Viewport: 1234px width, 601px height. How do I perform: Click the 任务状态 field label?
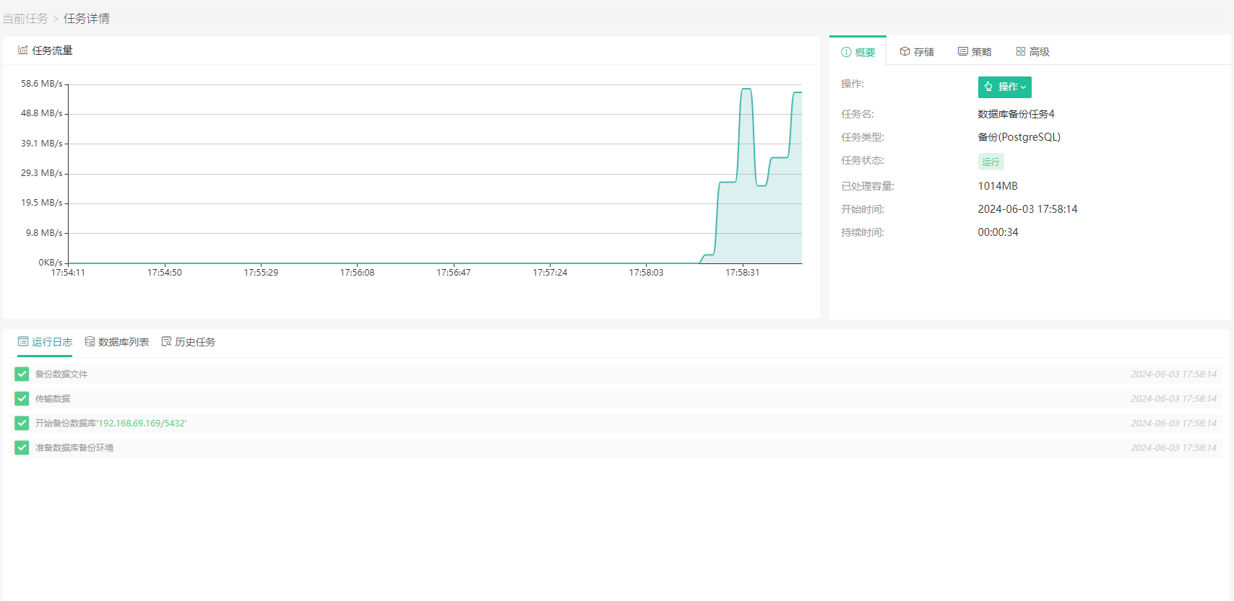(x=862, y=160)
